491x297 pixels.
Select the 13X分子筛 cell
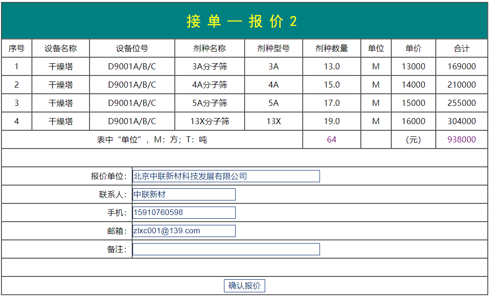(x=209, y=121)
